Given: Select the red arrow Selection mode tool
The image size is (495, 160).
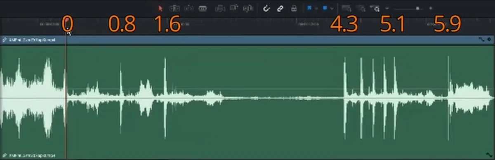Looking at the screenshot, I should point(161,8).
